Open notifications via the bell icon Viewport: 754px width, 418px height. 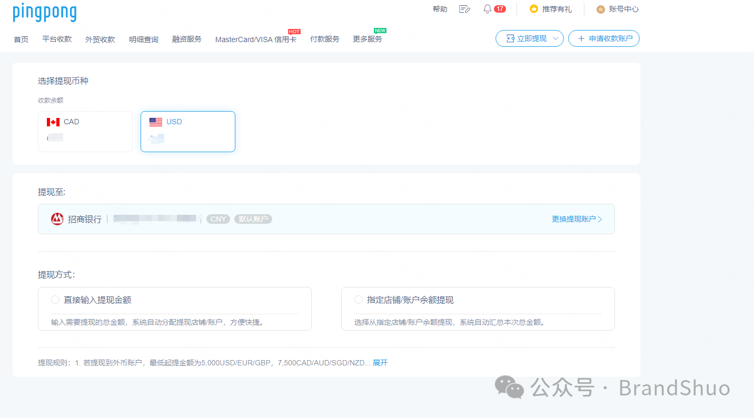point(487,8)
